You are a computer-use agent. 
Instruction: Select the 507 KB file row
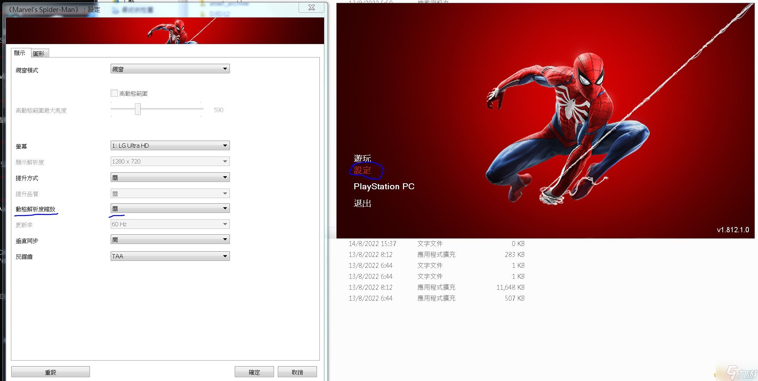click(436, 298)
